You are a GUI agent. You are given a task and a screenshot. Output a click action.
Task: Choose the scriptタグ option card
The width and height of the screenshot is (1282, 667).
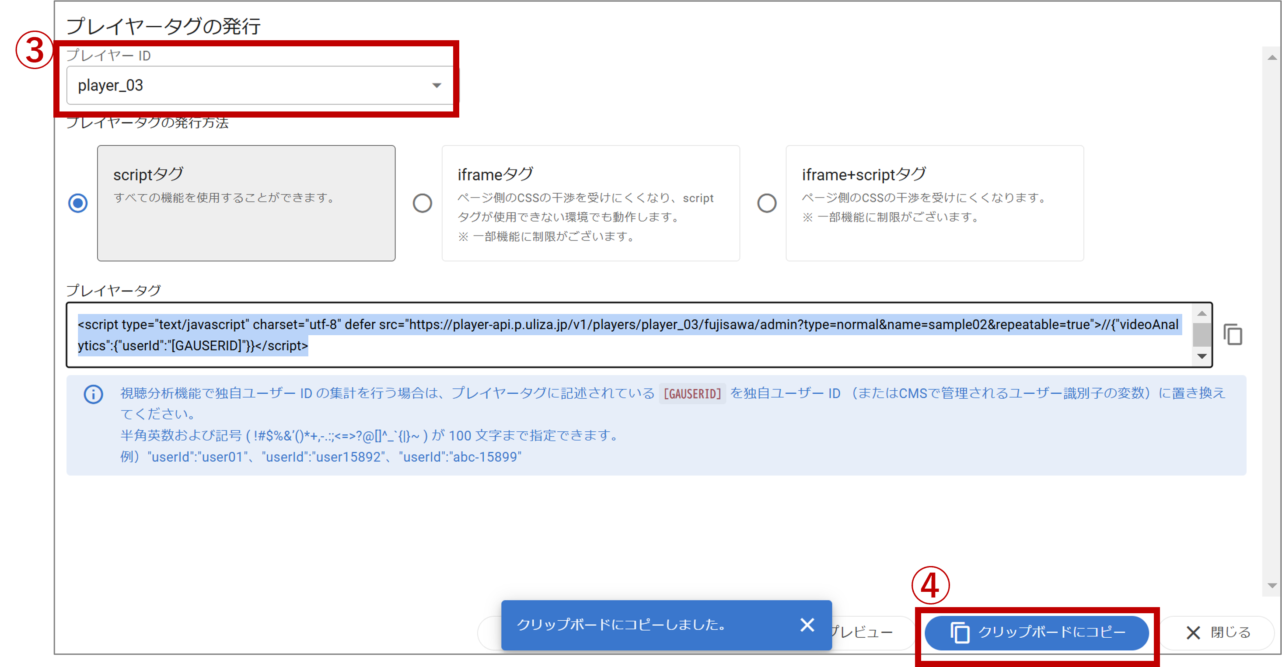point(246,203)
